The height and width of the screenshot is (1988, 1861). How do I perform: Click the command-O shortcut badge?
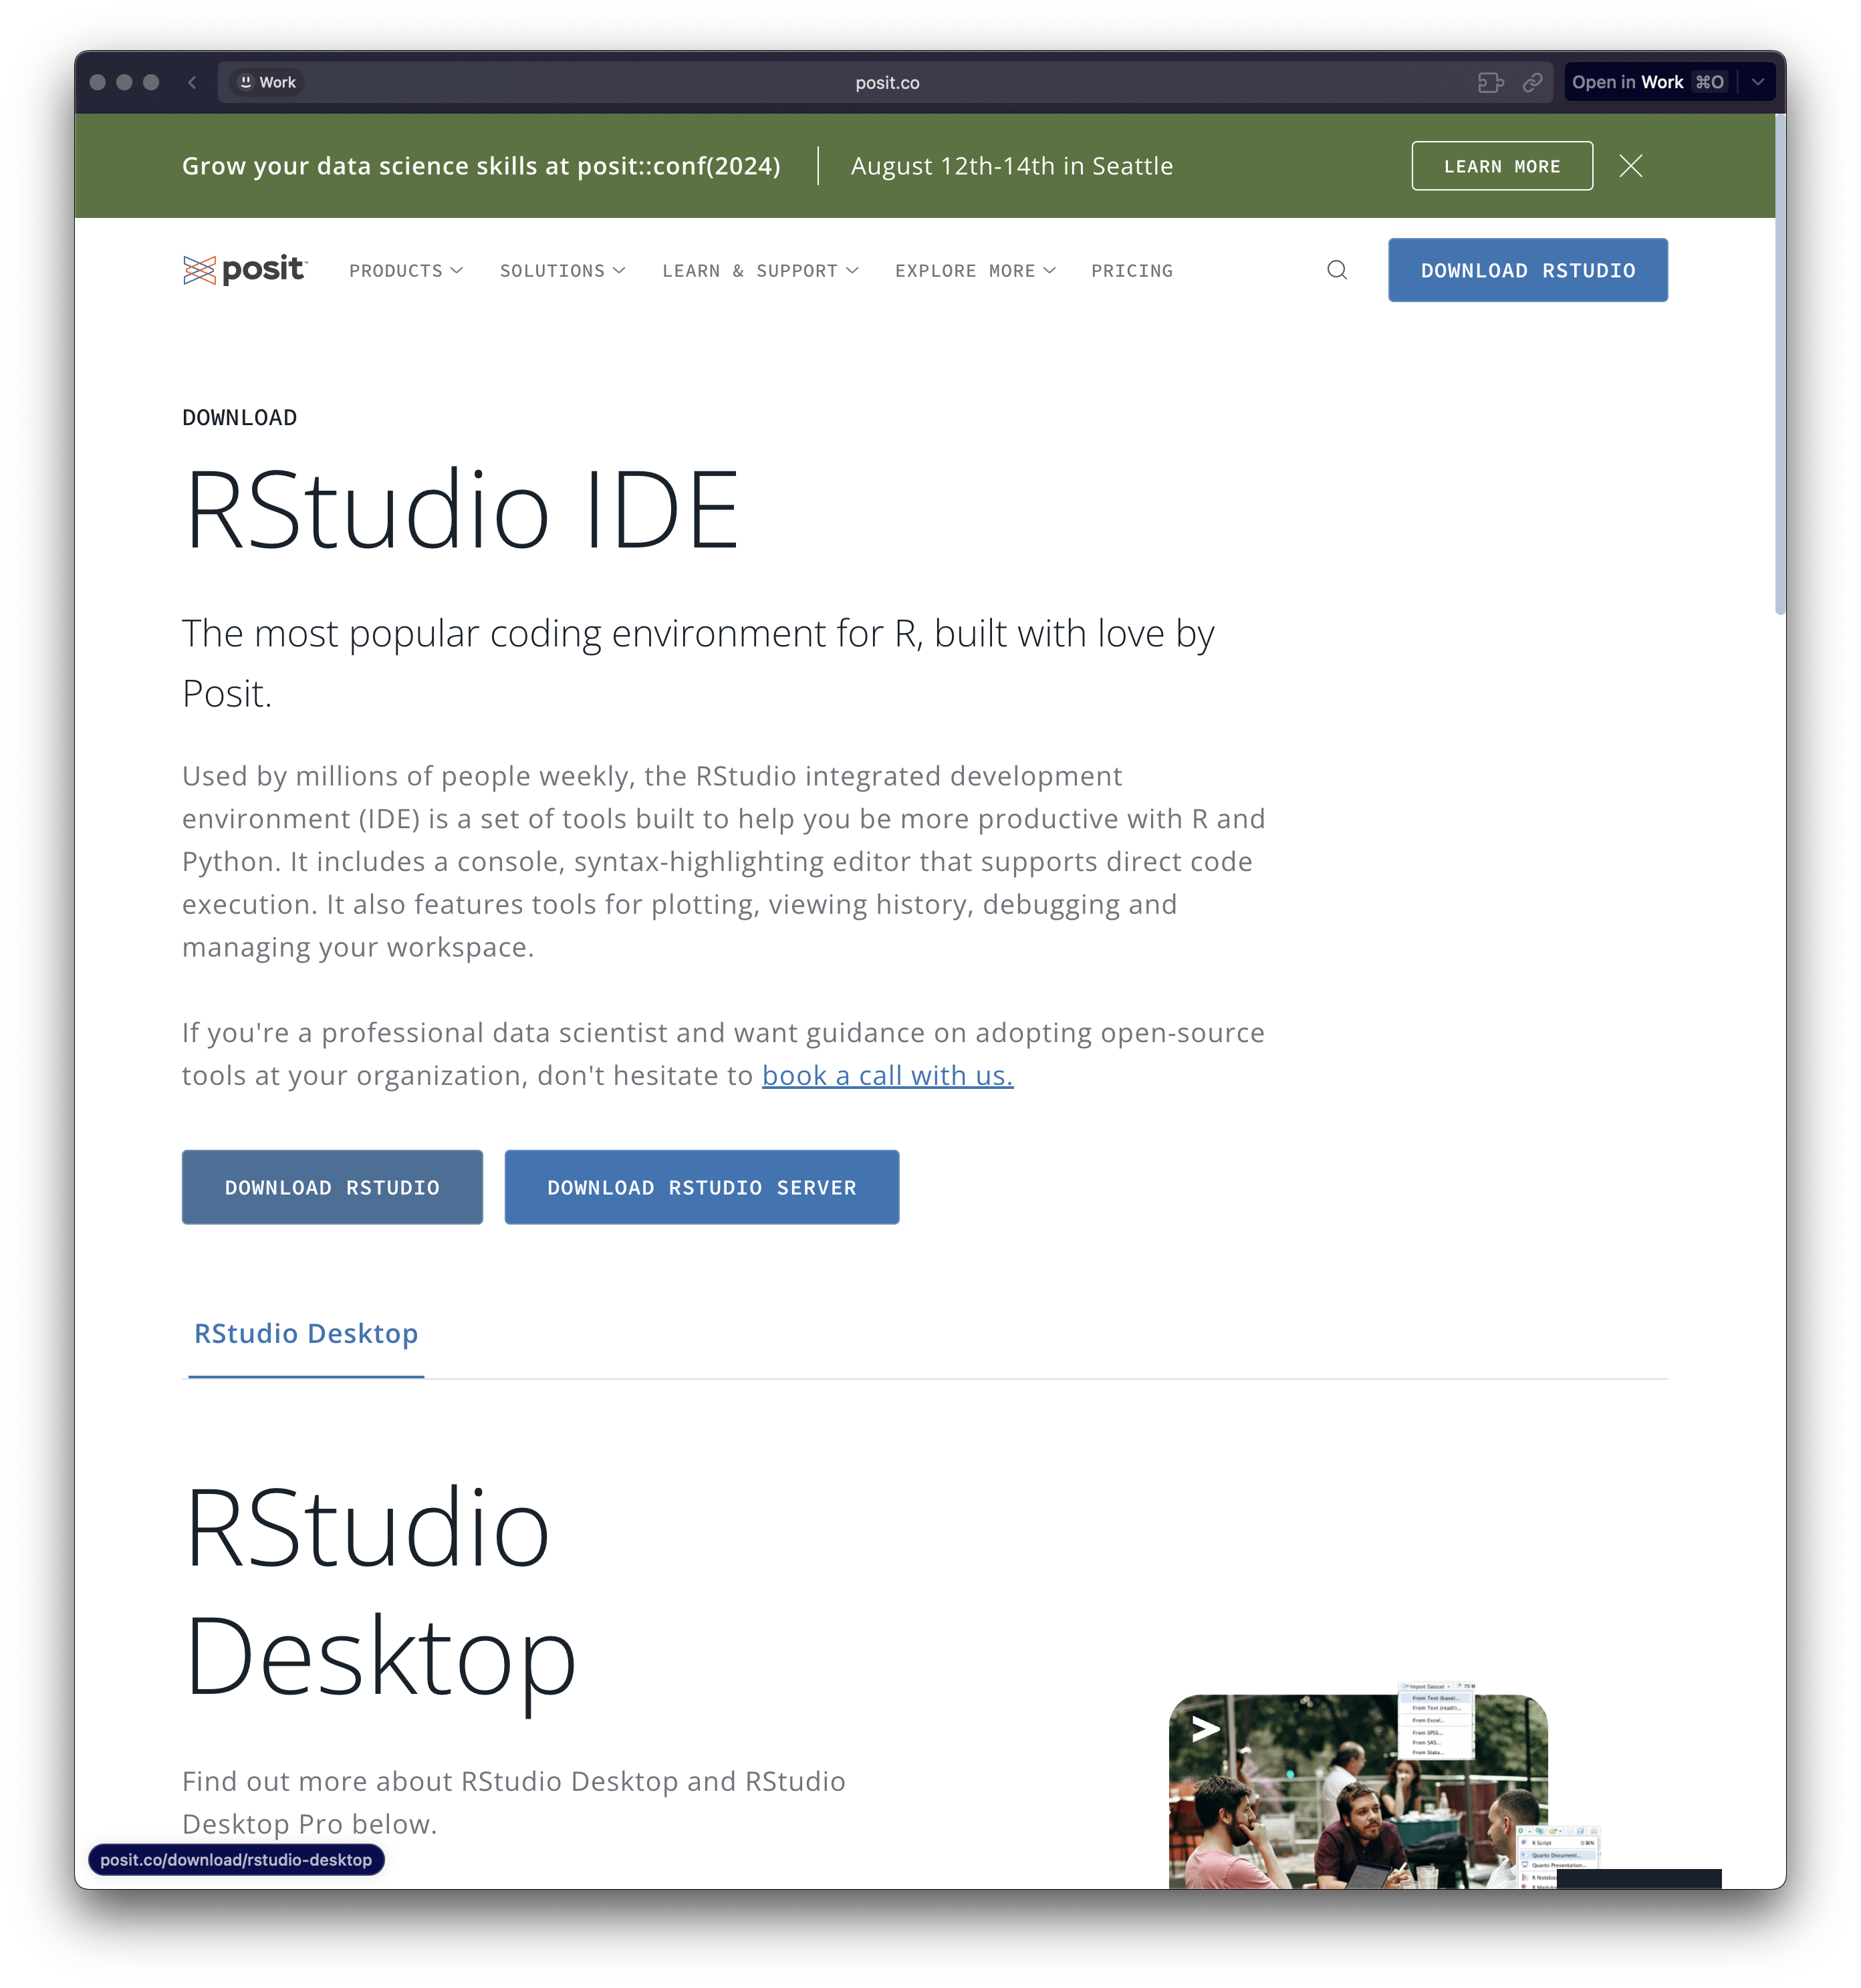[1710, 82]
